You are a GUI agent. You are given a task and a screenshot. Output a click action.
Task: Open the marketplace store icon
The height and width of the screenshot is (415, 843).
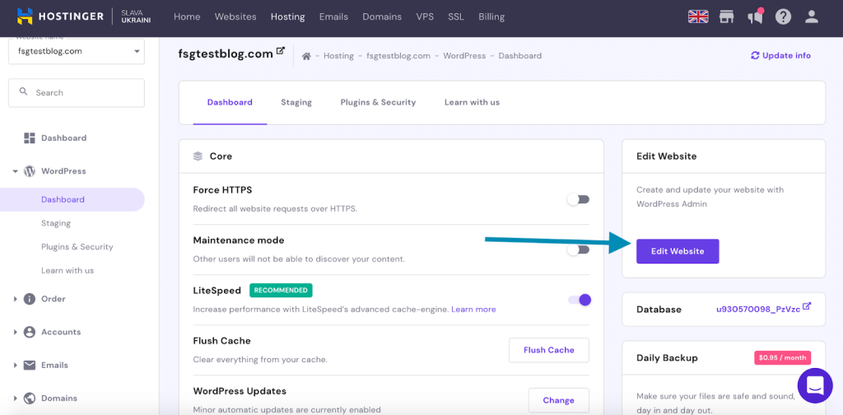pyautogui.click(x=727, y=16)
